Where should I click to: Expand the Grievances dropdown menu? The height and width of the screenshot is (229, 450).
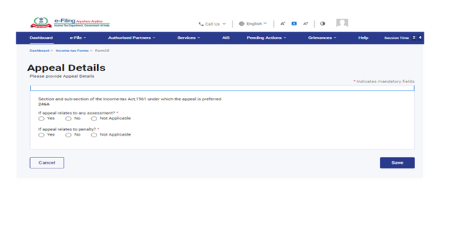322,38
